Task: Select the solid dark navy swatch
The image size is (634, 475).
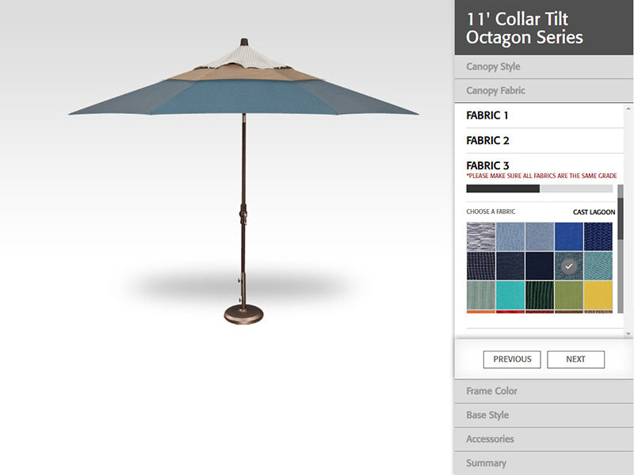Action: pos(540,266)
